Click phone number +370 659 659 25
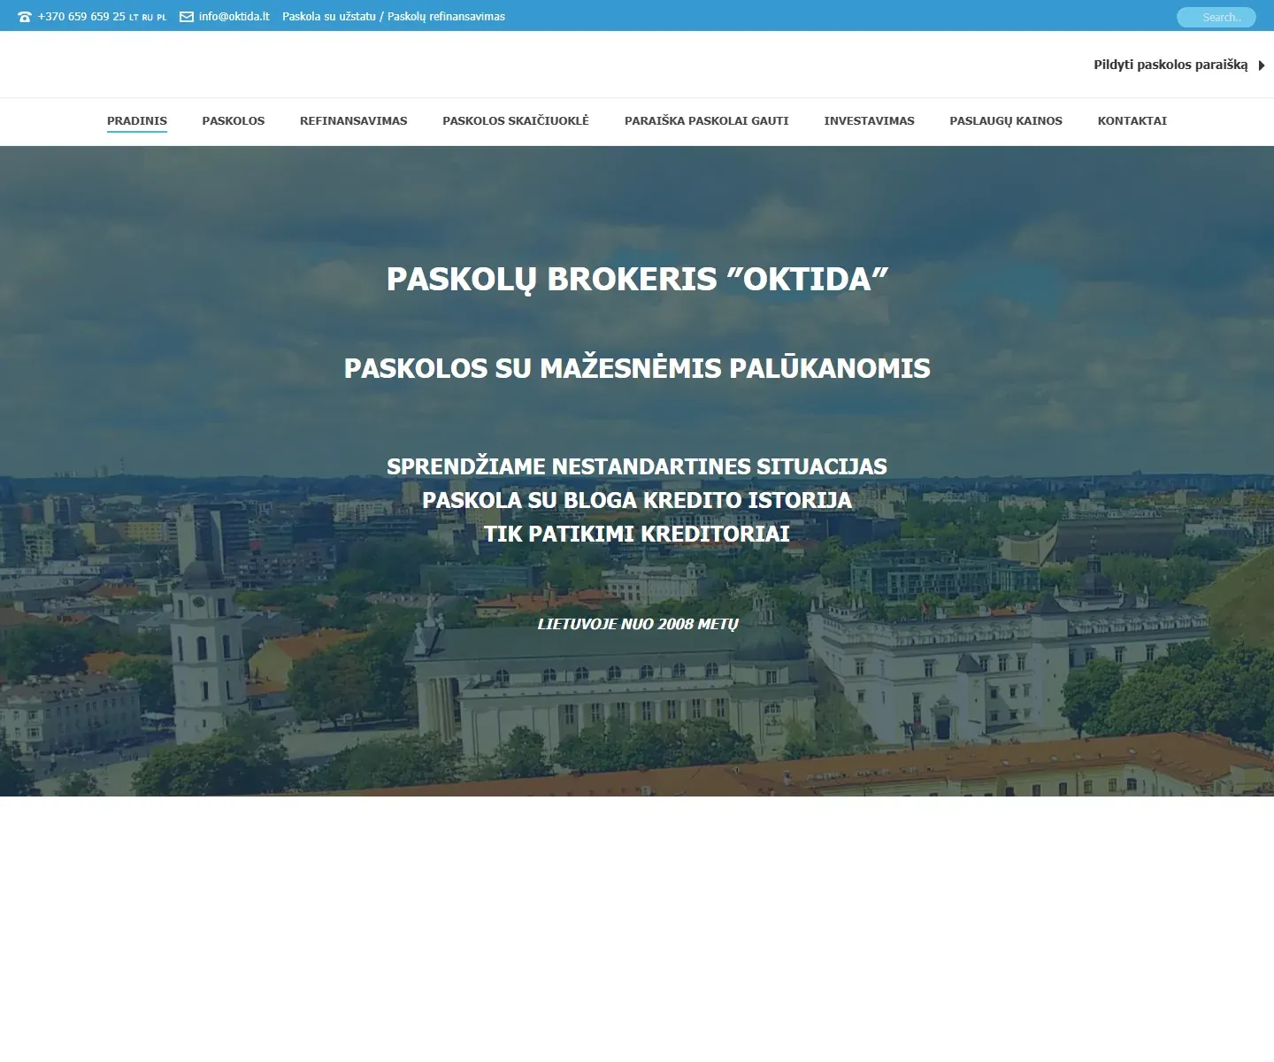 pyautogui.click(x=81, y=17)
